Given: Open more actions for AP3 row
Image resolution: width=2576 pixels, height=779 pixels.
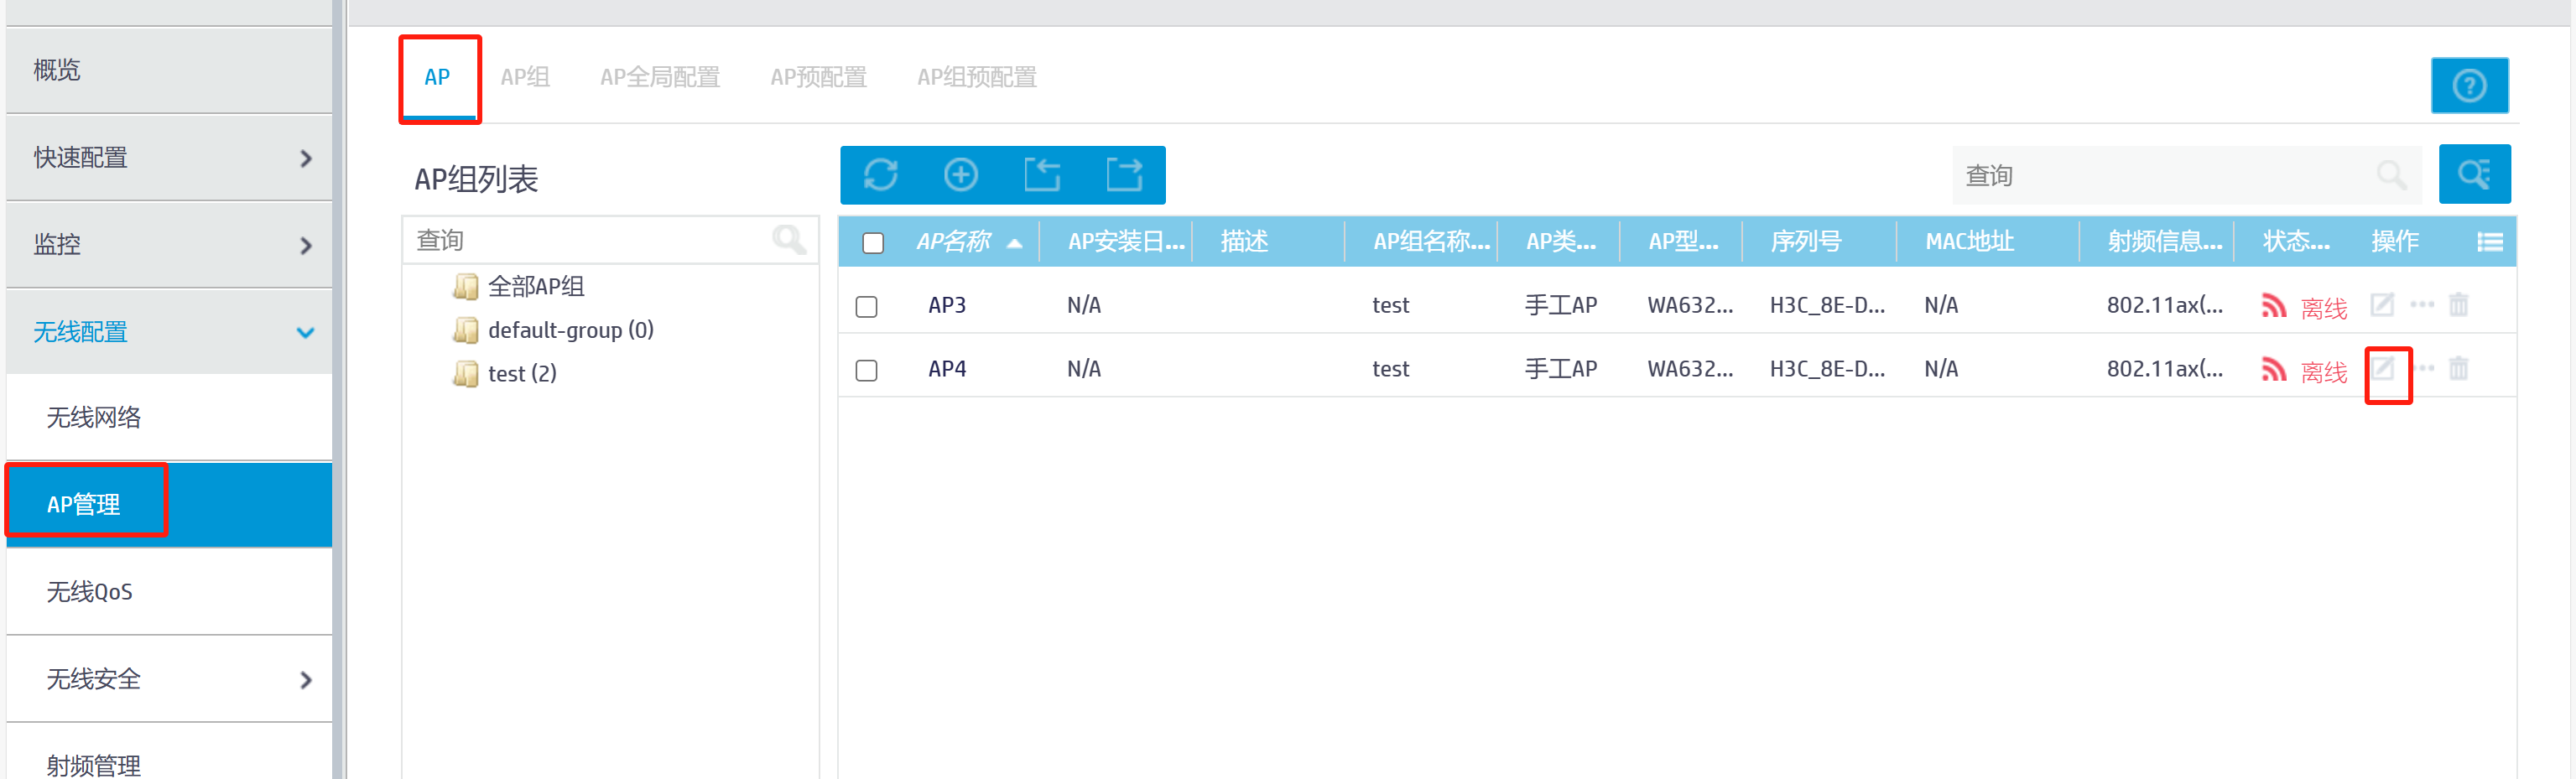Looking at the screenshot, I should 2422,305.
